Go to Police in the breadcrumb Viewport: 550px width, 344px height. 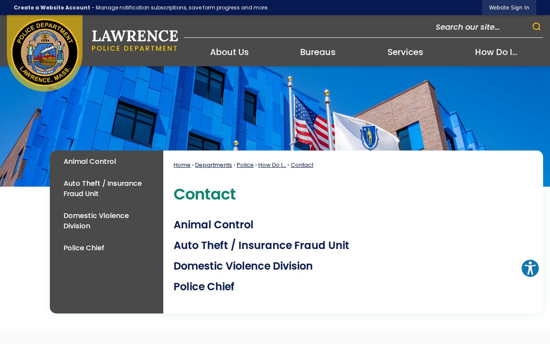point(245,165)
